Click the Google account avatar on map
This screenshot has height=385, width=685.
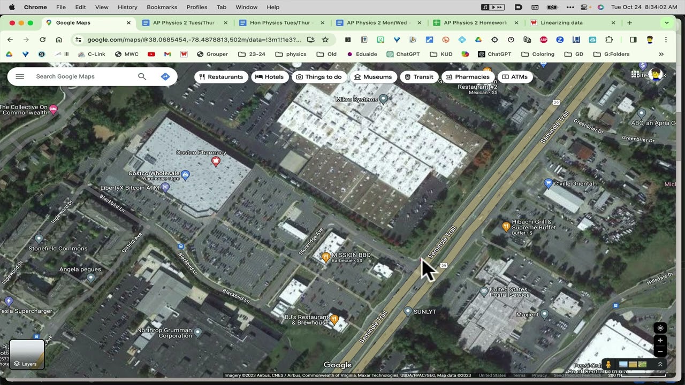(x=656, y=74)
